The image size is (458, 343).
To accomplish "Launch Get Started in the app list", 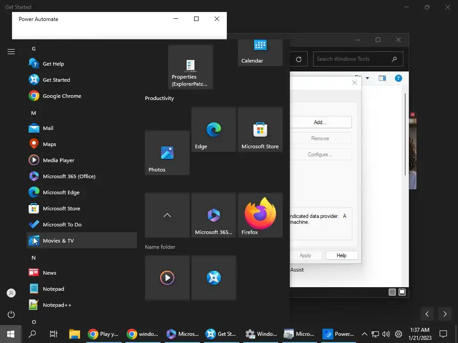I will [x=82, y=79].
